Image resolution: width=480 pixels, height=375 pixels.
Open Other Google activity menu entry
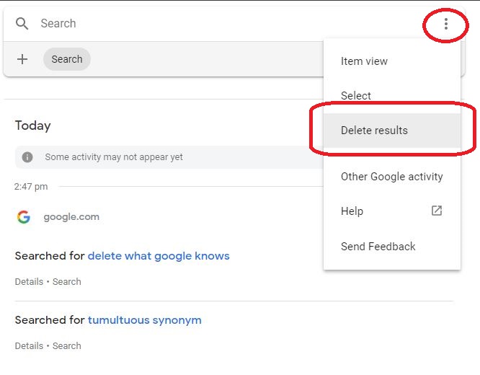tap(391, 177)
